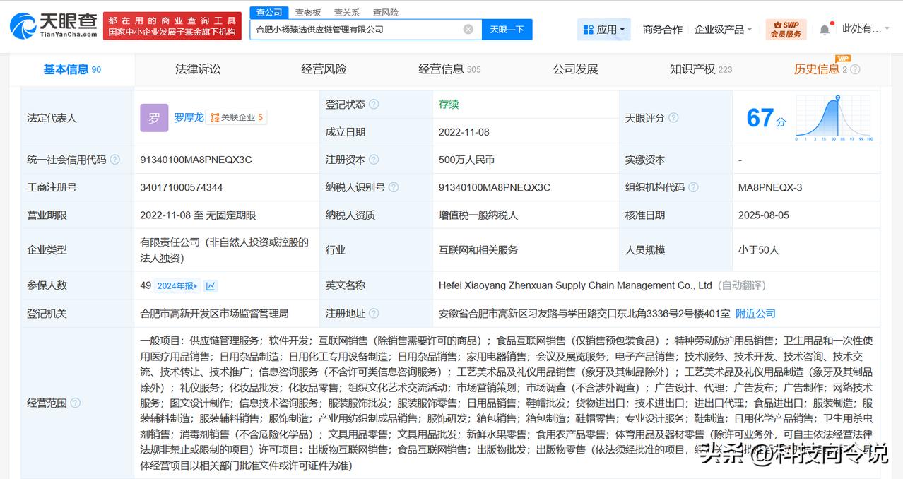Click the score distribution curve chart
Image resolution: width=903 pixels, height=479 pixels.
pyautogui.click(x=834, y=118)
